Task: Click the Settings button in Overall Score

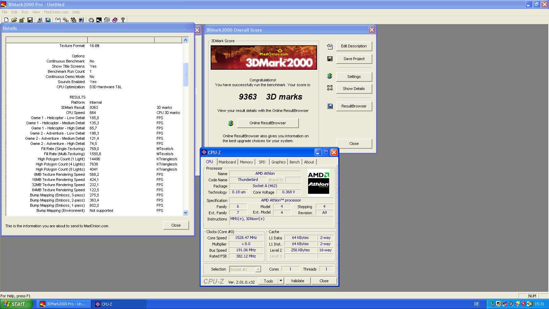Action: (354, 77)
